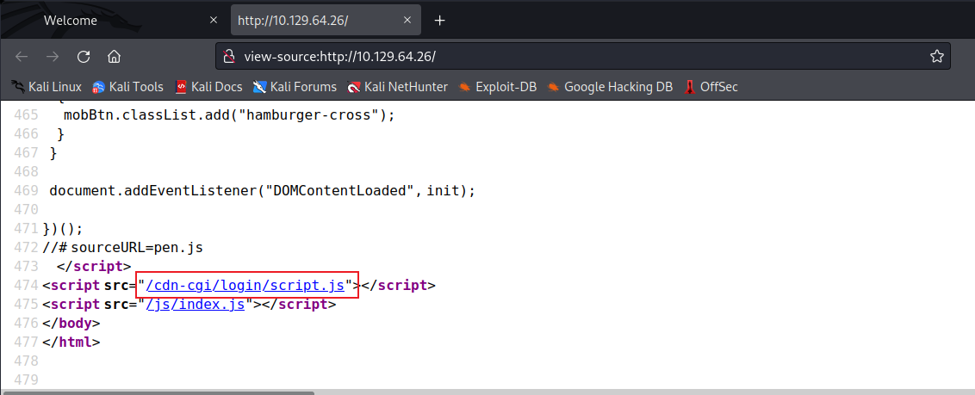This screenshot has height=395, width=975.
Task: Open the browser home page
Action: pyautogui.click(x=114, y=57)
